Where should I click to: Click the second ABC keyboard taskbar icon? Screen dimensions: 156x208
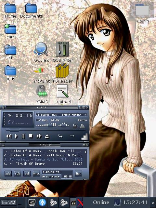pos(64,202)
